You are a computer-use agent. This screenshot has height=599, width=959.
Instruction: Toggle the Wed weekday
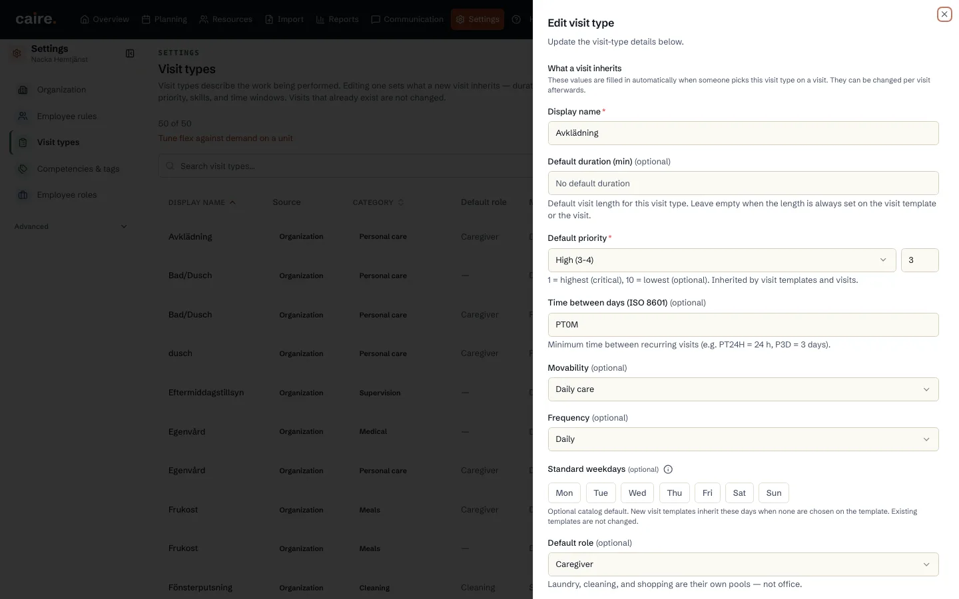(637, 493)
